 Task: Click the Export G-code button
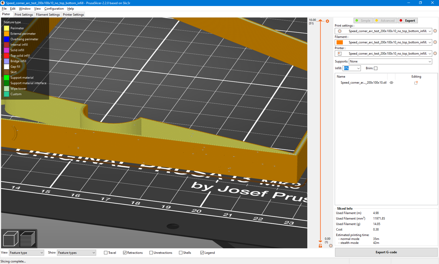pyautogui.click(x=386, y=252)
